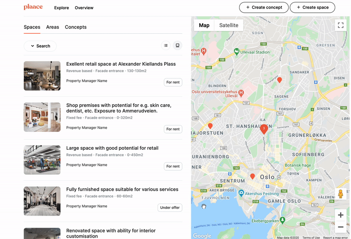Image resolution: width=351 pixels, height=239 pixels.
Task: Click the Create space button
Action: (312, 7)
